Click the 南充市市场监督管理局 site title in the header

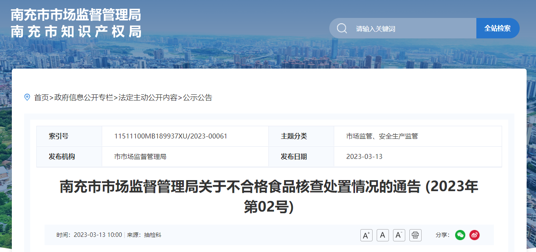[x=76, y=15]
